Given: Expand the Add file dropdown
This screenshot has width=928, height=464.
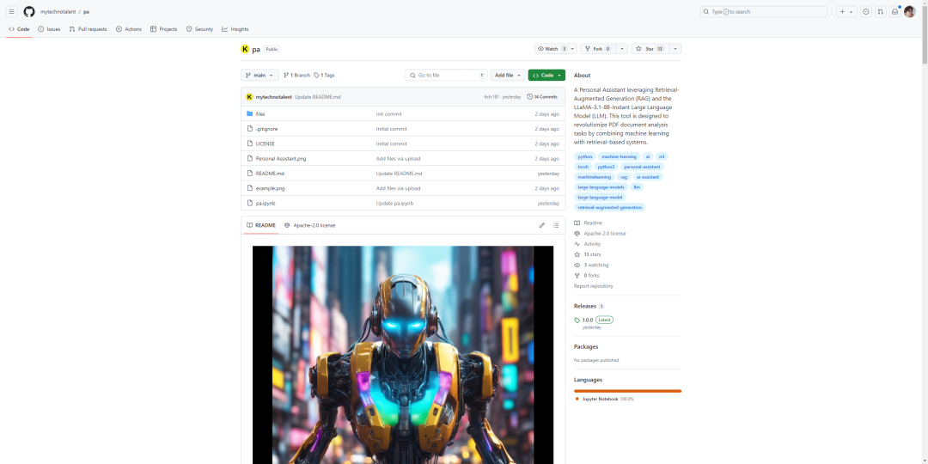Looking at the screenshot, I should coord(507,76).
